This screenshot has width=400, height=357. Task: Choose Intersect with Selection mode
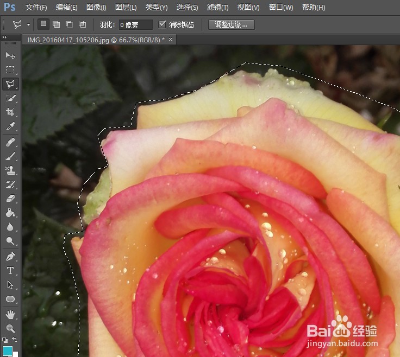coord(82,24)
